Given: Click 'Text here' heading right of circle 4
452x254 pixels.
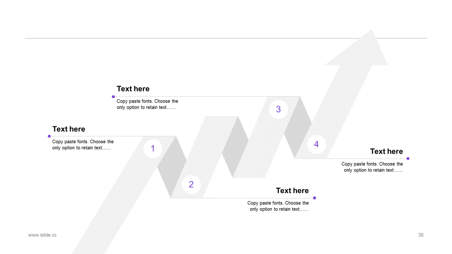Looking at the screenshot, I should [x=386, y=152].
